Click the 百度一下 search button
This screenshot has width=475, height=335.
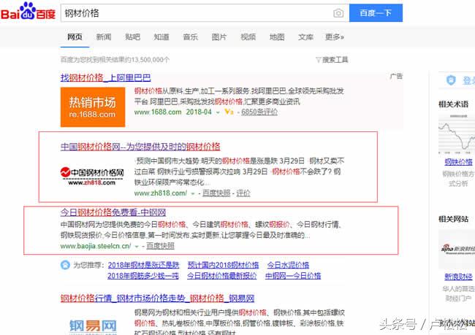point(376,13)
